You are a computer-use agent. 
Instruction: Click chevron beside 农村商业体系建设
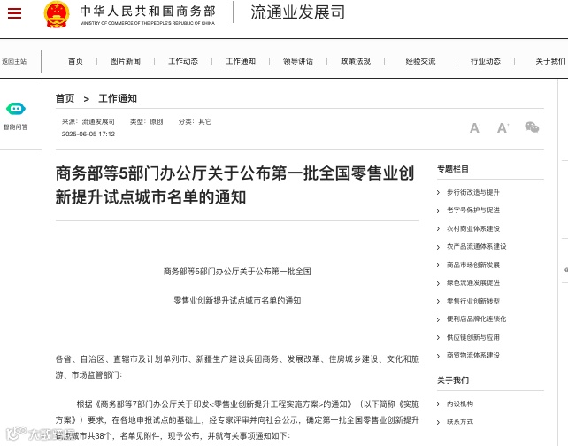click(438, 228)
